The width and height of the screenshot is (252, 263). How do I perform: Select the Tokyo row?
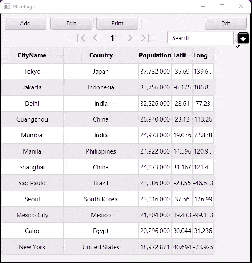[x=32, y=72]
